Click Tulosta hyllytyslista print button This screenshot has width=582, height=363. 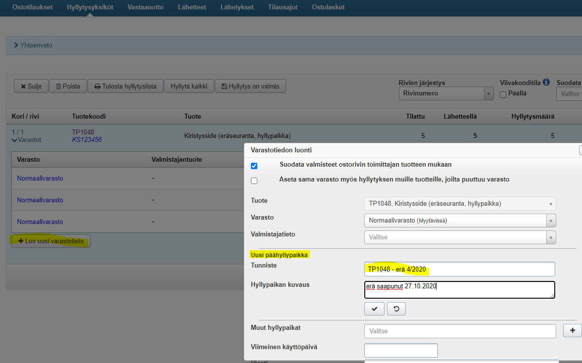coord(125,86)
